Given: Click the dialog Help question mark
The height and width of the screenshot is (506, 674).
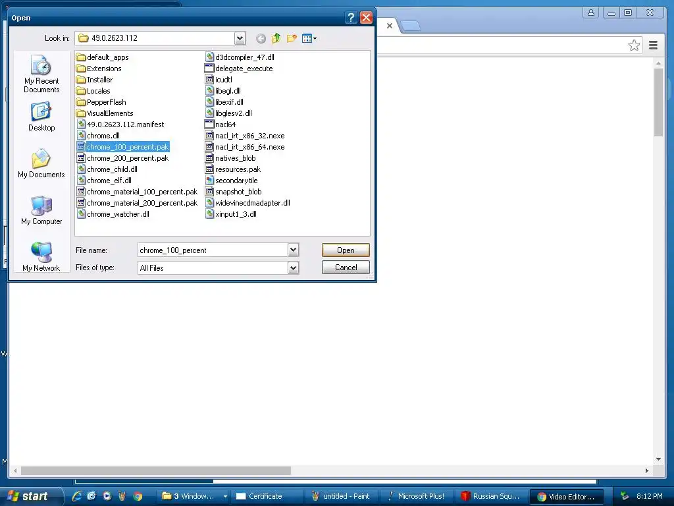Looking at the screenshot, I should 351,18.
